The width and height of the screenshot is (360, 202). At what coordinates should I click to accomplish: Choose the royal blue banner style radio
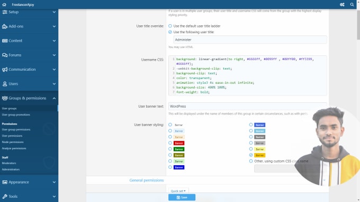coord(251,124)
